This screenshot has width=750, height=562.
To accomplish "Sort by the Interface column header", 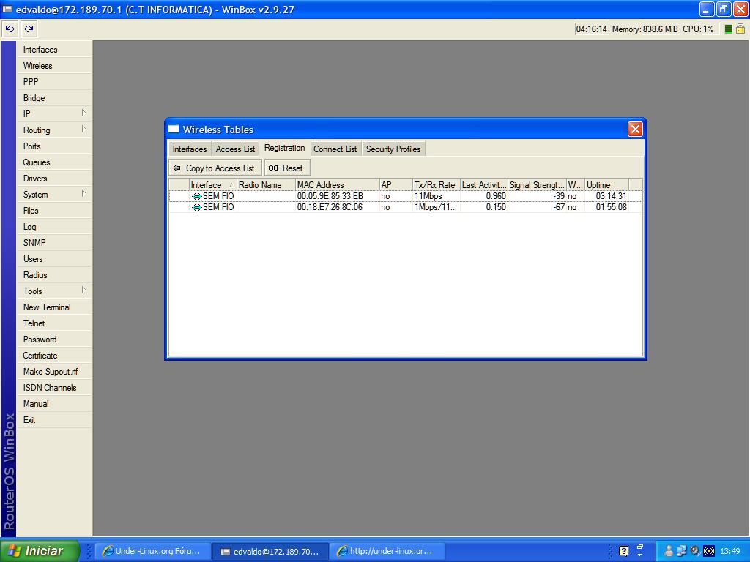I will click(x=213, y=185).
